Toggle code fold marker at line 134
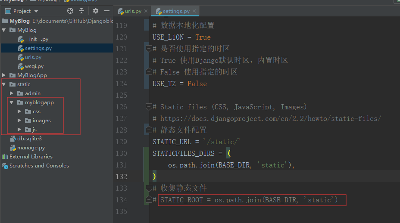 click(x=149, y=200)
